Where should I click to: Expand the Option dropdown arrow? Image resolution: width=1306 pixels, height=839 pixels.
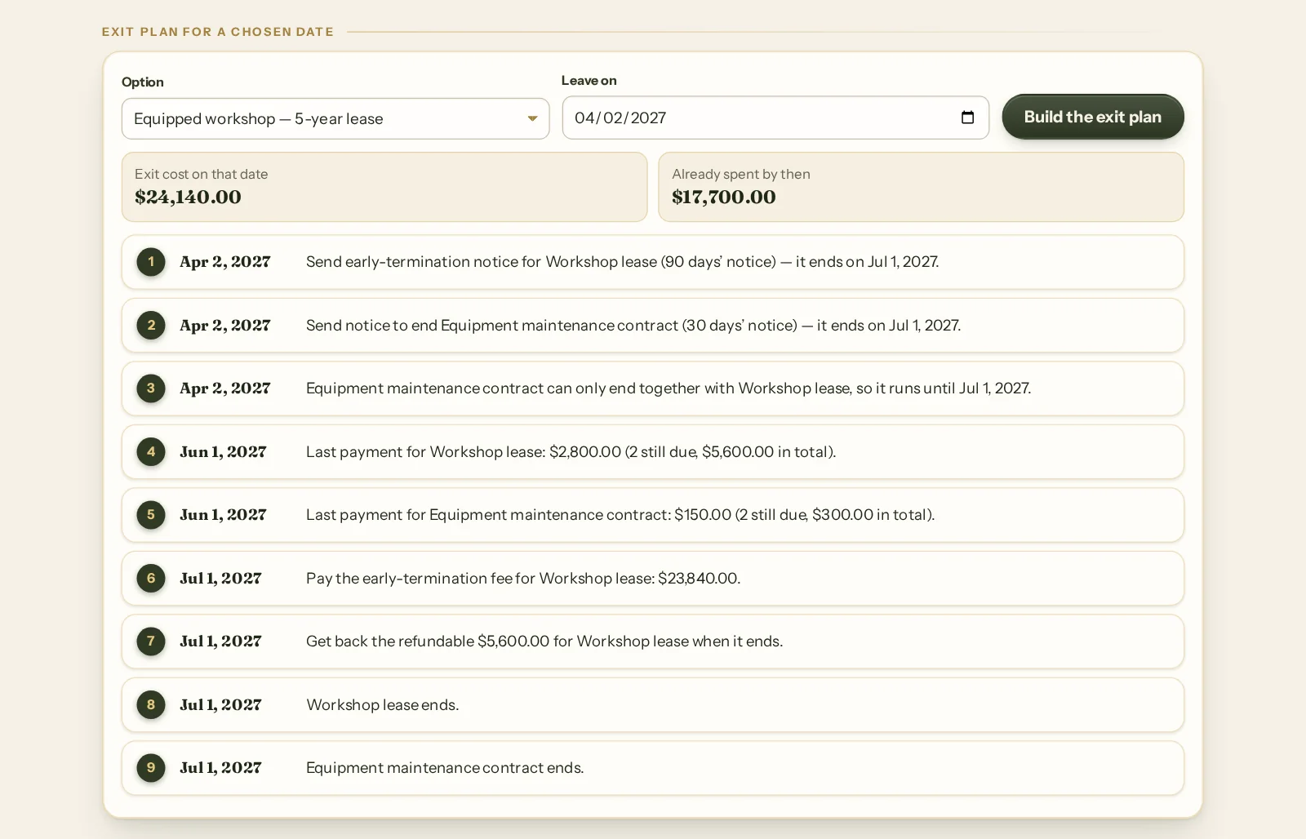click(x=532, y=119)
